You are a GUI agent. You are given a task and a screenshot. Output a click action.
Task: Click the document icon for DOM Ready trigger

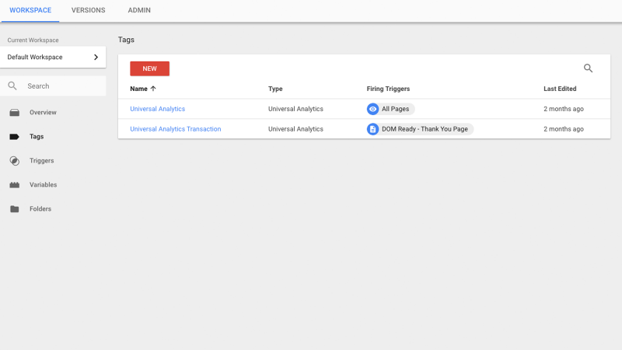(x=372, y=129)
